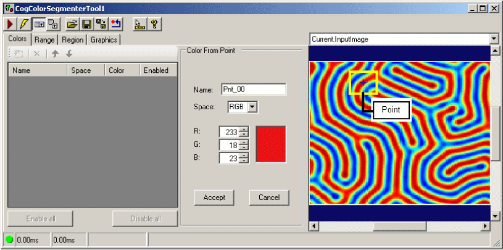The width and height of the screenshot is (503, 250).
Task: Click the B value field showing 23
Action: tap(230, 158)
